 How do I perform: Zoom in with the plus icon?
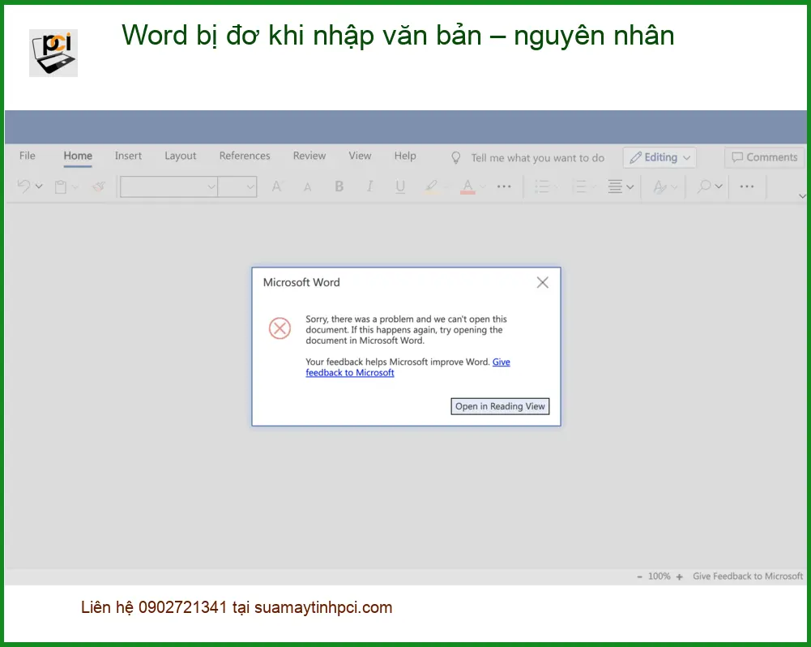pos(680,576)
